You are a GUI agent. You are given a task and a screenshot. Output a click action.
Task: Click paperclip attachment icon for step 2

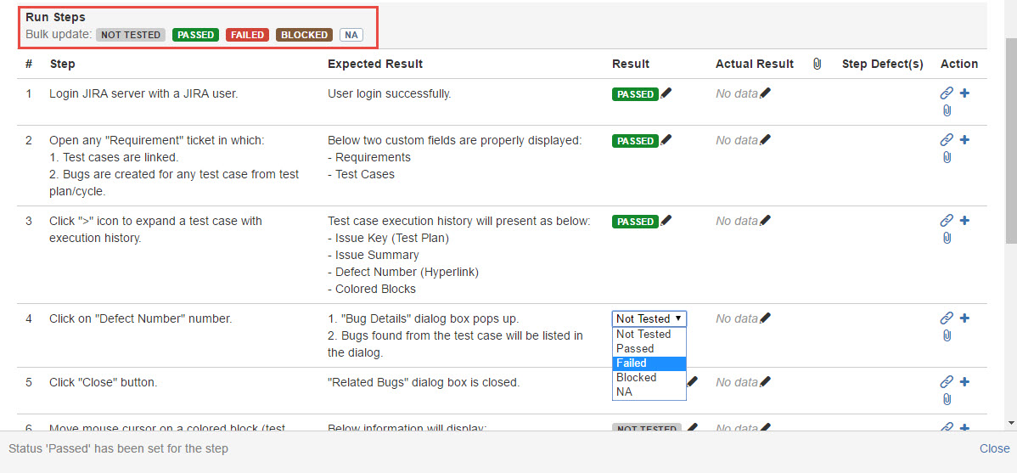tap(947, 157)
